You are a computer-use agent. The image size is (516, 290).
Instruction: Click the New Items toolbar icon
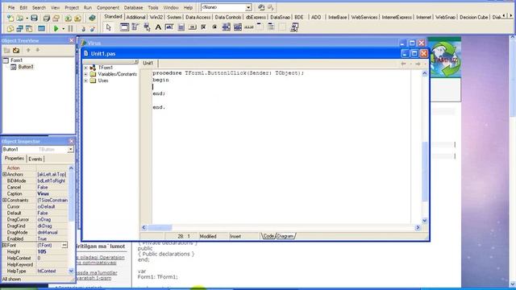coord(10,18)
